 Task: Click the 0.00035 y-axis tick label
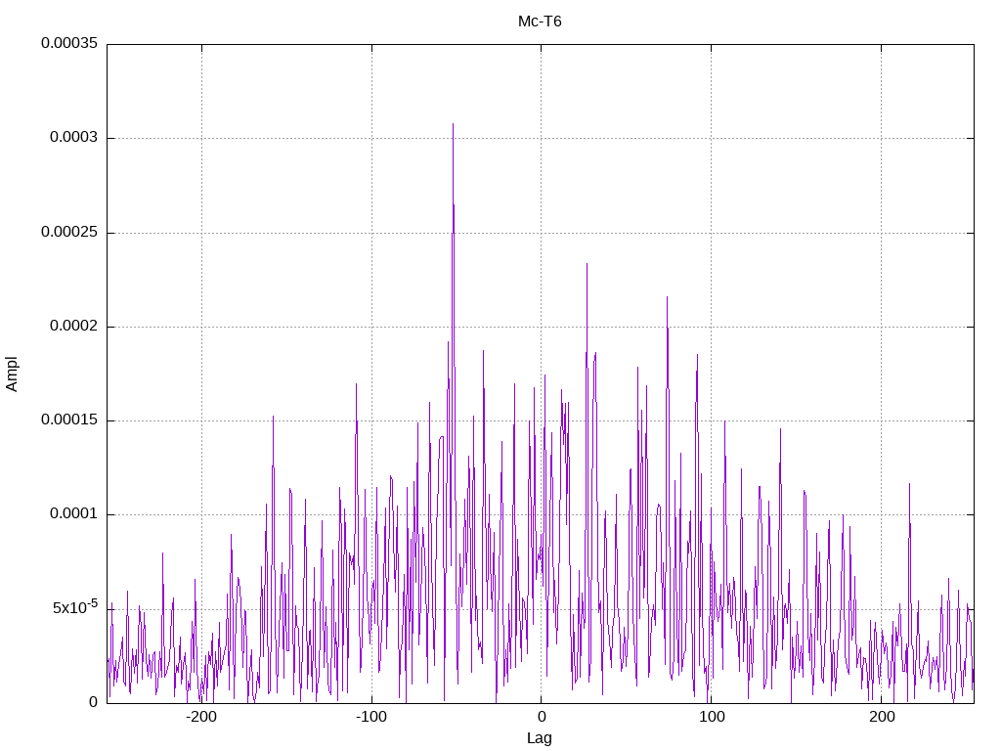[x=69, y=43]
